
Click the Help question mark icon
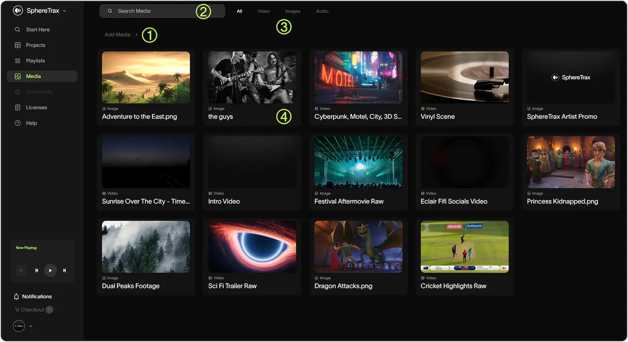17,123
